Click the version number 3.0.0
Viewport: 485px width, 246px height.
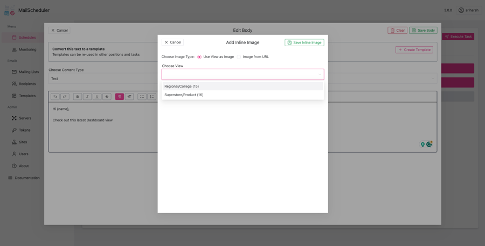click(448, 10)
